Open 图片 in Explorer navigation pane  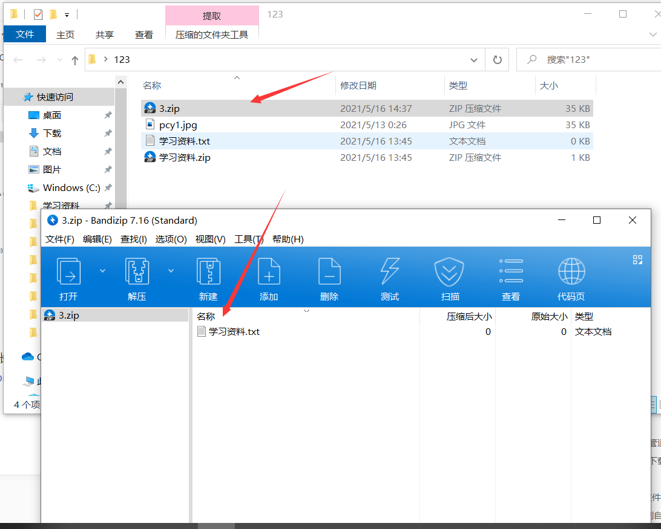pos(52,169)
